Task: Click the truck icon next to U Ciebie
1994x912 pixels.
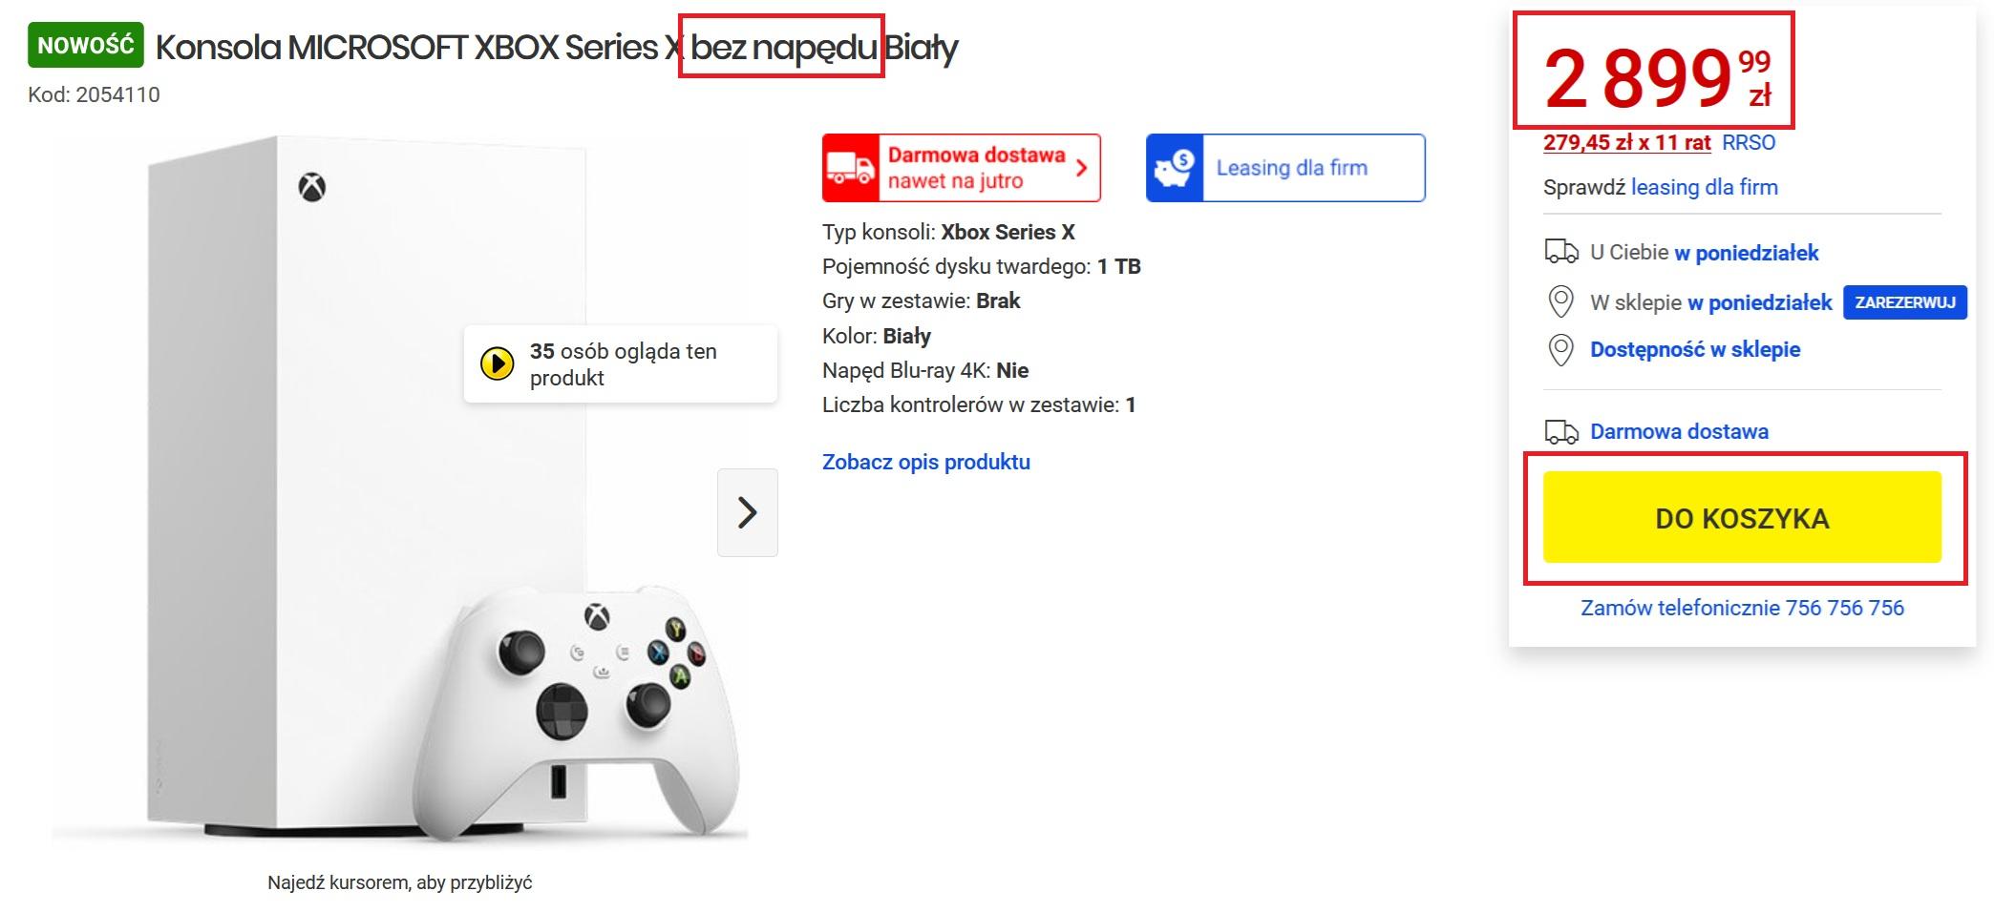Action: click(1561, 252)
